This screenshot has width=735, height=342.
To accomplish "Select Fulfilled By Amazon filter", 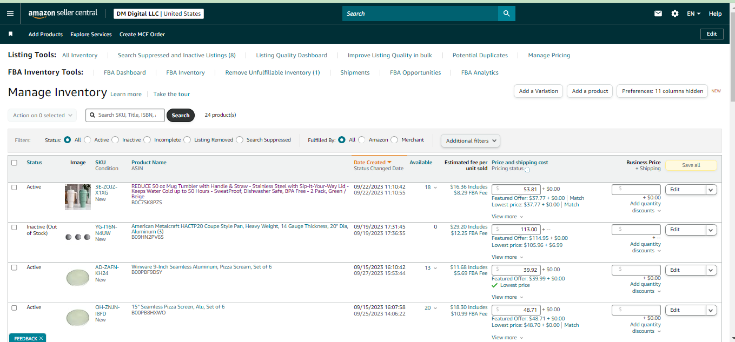I will tap(362, 140).
